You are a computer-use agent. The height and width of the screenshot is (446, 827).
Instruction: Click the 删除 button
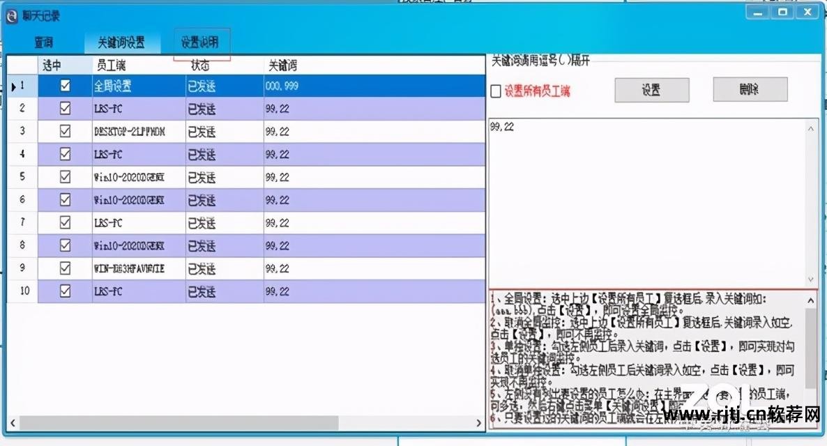pyautogui.click(x=750, y=89)
